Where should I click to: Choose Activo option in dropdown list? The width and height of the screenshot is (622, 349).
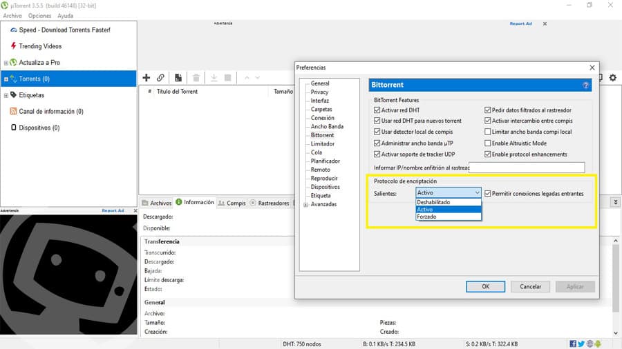pos(449,209)
